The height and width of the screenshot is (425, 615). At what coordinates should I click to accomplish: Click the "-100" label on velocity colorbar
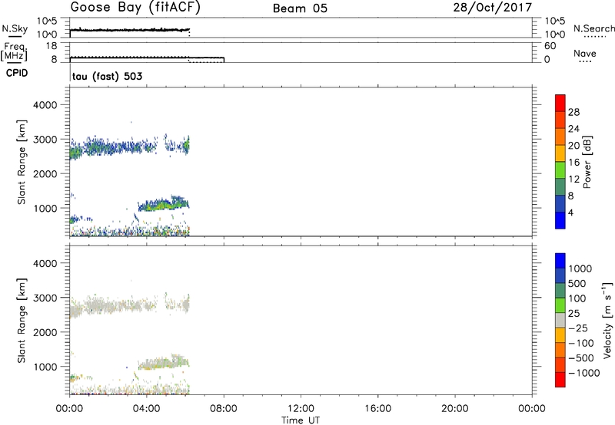[580, 343]
